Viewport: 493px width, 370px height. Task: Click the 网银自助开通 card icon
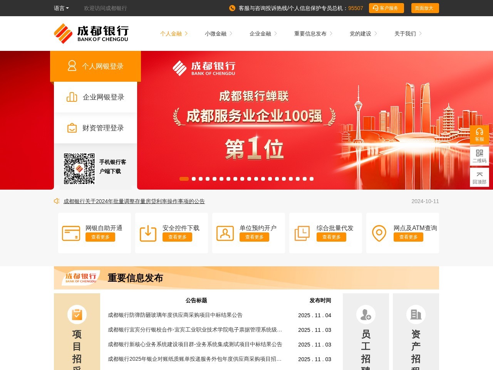point(71,233)
